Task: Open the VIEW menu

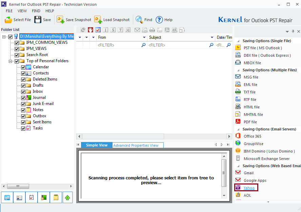Action: click(22, 11)
